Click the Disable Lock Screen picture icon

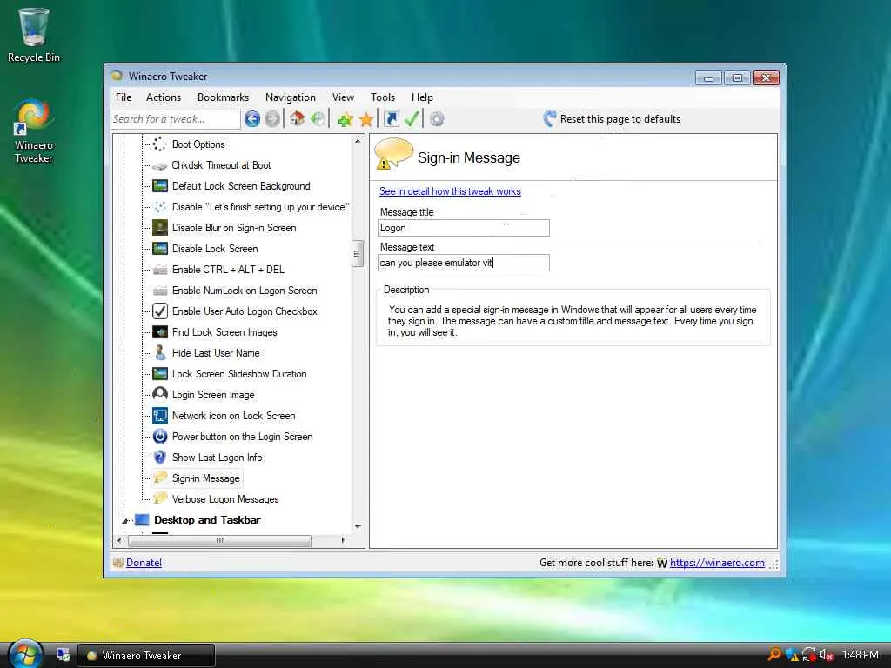[160, 248]
